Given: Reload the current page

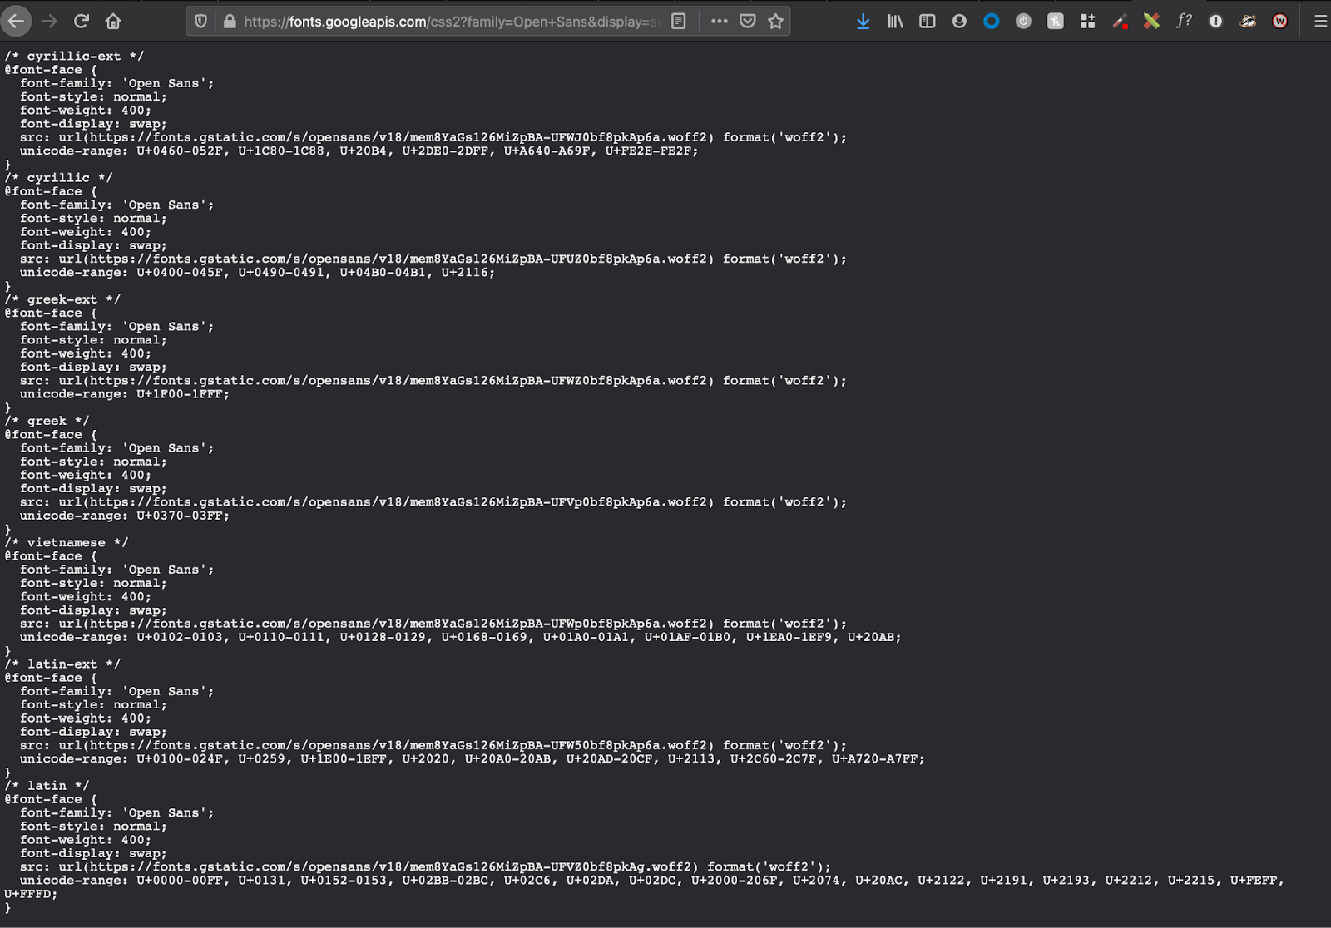Looking at the screenshot, I should pos(82,22).
